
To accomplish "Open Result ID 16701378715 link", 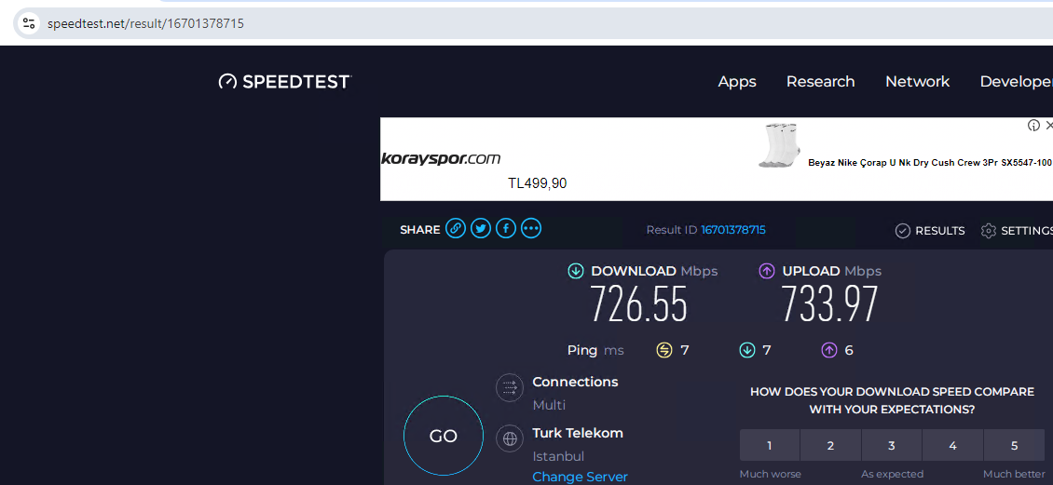I will (x=732, y=230).
